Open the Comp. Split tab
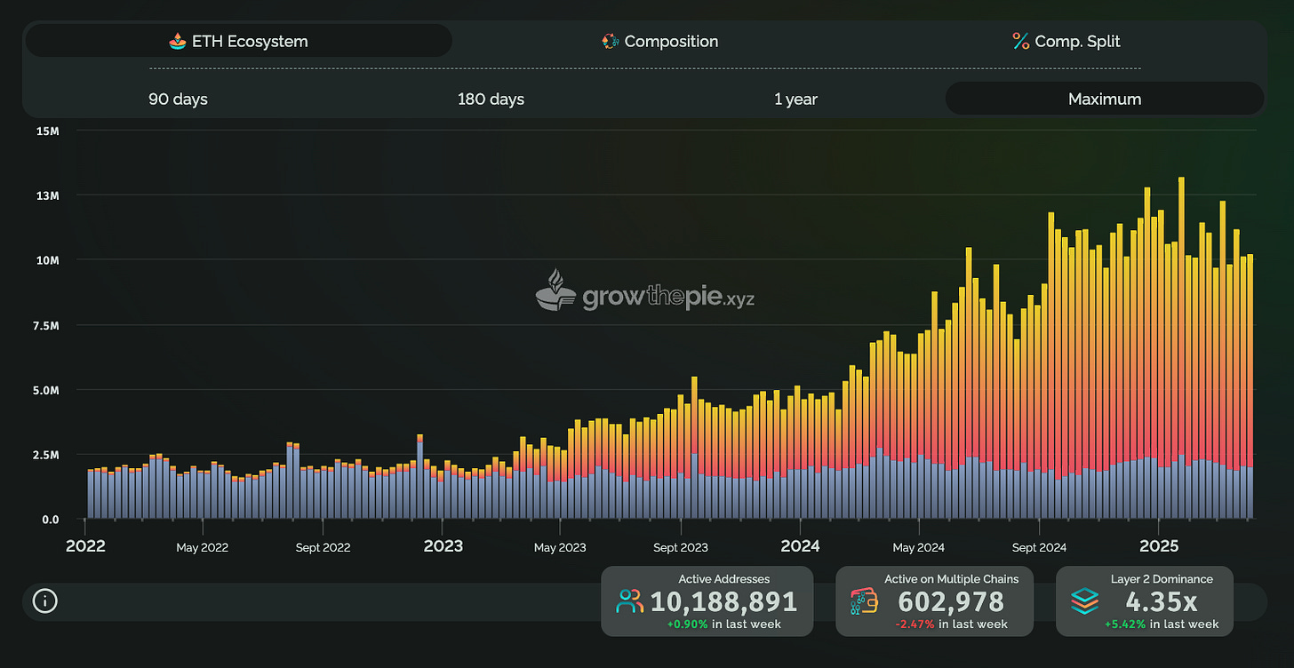 tap(1066, 41)
